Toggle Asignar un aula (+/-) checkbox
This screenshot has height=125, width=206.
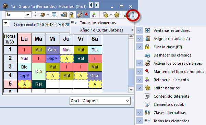pos(140,39)
